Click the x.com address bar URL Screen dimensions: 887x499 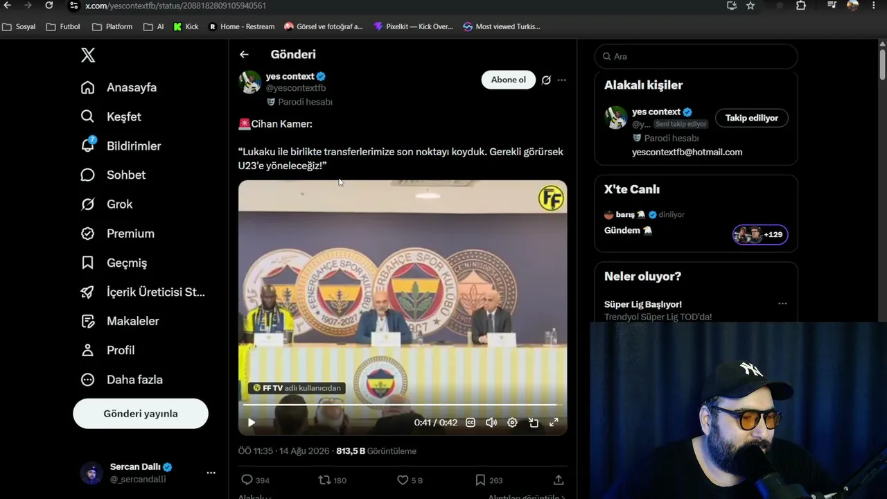pyautogui.click(x=175, y=6)
